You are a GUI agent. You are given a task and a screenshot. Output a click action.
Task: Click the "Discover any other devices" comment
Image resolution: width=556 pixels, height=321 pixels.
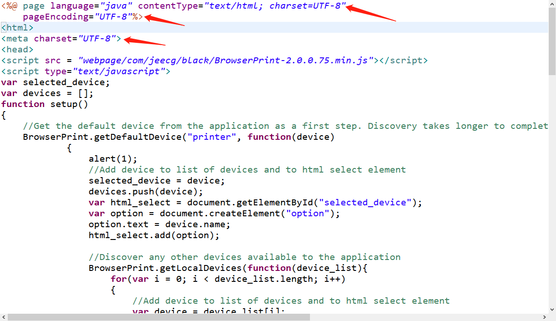(245, 257)
